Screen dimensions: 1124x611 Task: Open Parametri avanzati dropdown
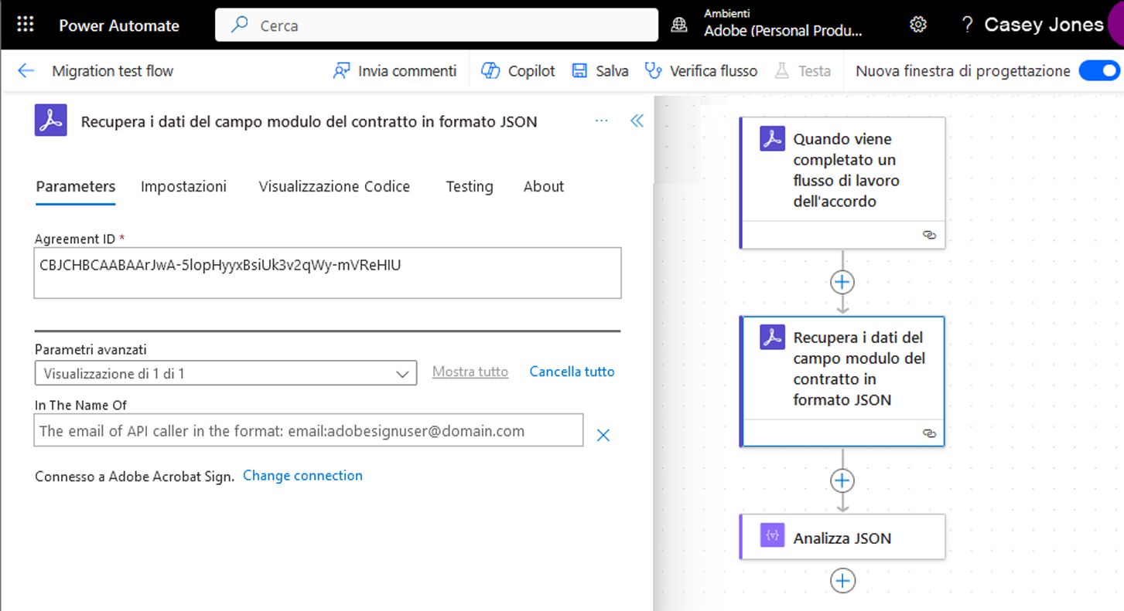tap(226, 373)
